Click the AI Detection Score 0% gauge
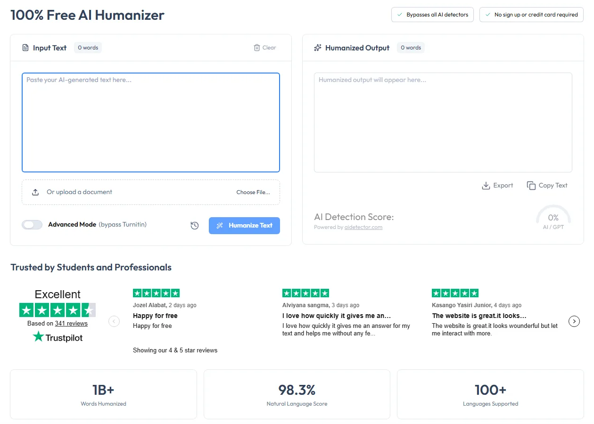594x424 pixels. point(553,217)
